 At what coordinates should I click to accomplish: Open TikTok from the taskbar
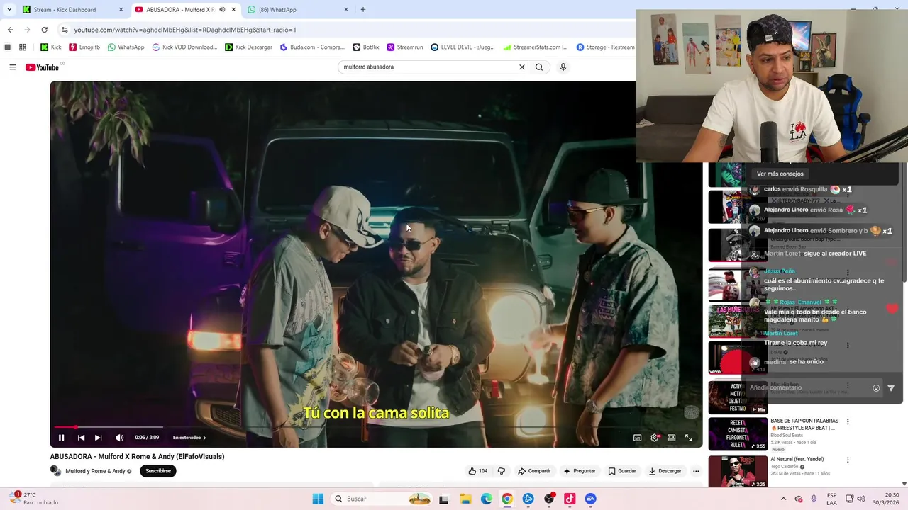pyautogui.click(x=570, y=499)
